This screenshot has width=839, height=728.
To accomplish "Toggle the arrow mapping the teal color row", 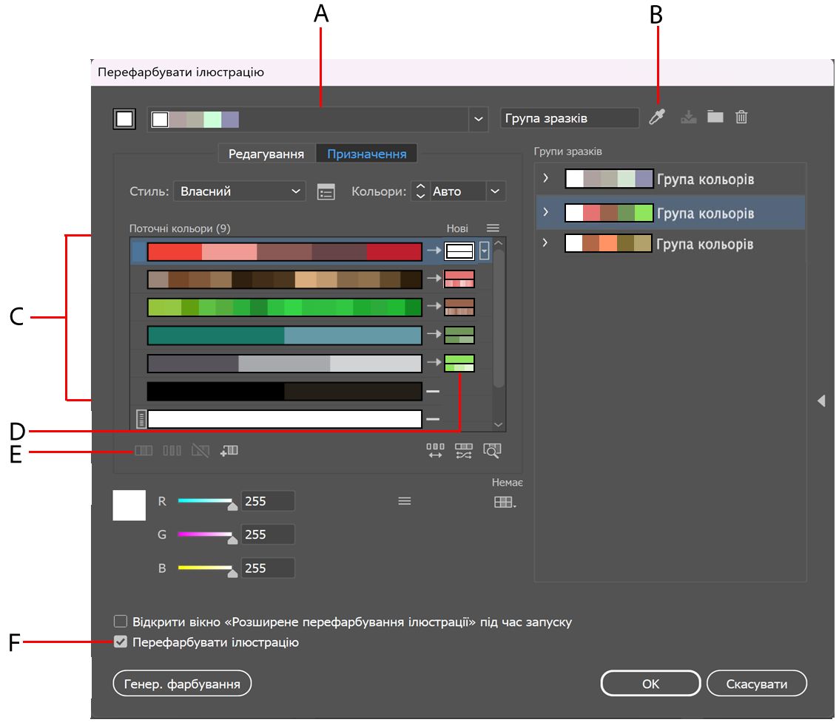I will 434,333.
